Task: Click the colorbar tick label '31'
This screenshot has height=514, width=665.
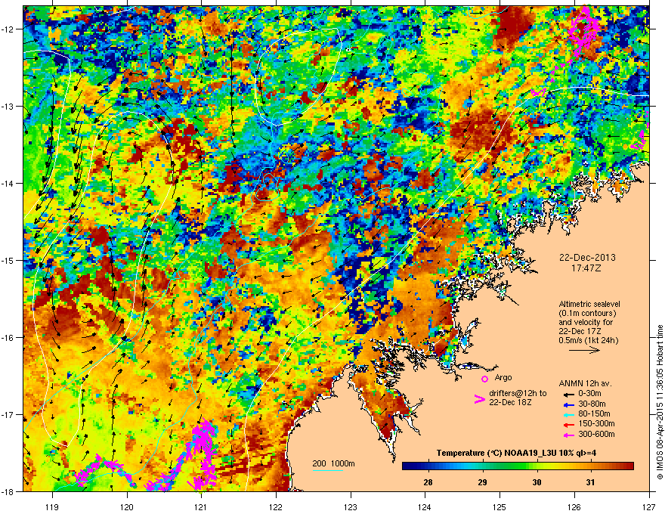Action: click(590, 482)
